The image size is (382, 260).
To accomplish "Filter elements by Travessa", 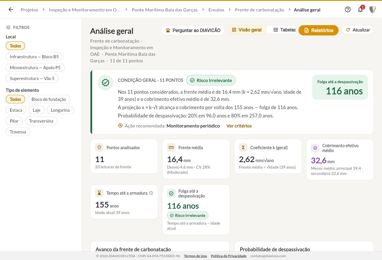I will (18, 132).
